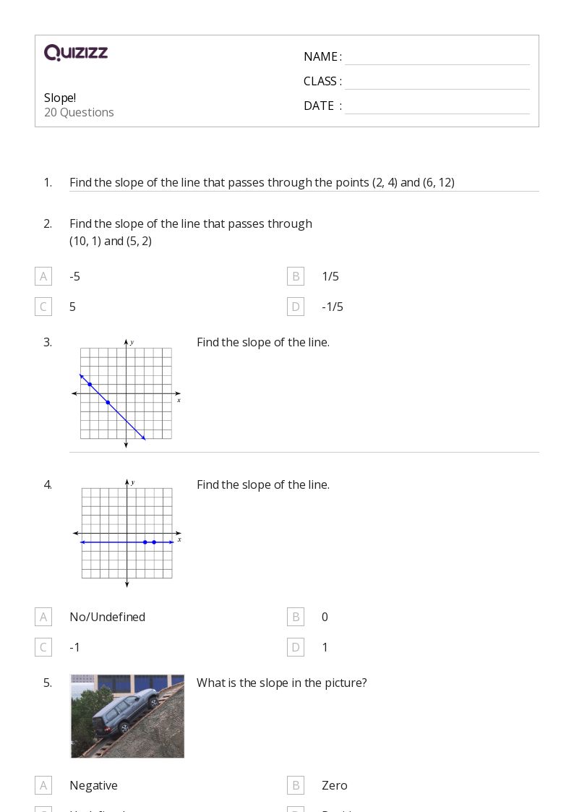Click the Quizizz logo
The image size is (574, 812).
[x=76, y=53]
